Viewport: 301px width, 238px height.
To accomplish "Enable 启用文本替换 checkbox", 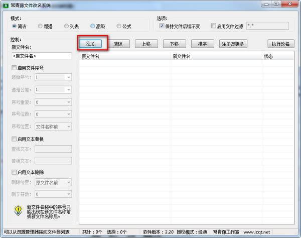I will click(x=14, y=139).
